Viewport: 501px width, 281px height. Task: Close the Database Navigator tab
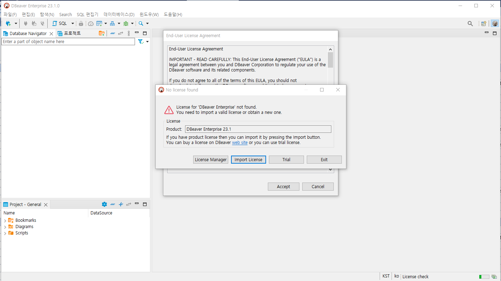click(x=51, y=34)
